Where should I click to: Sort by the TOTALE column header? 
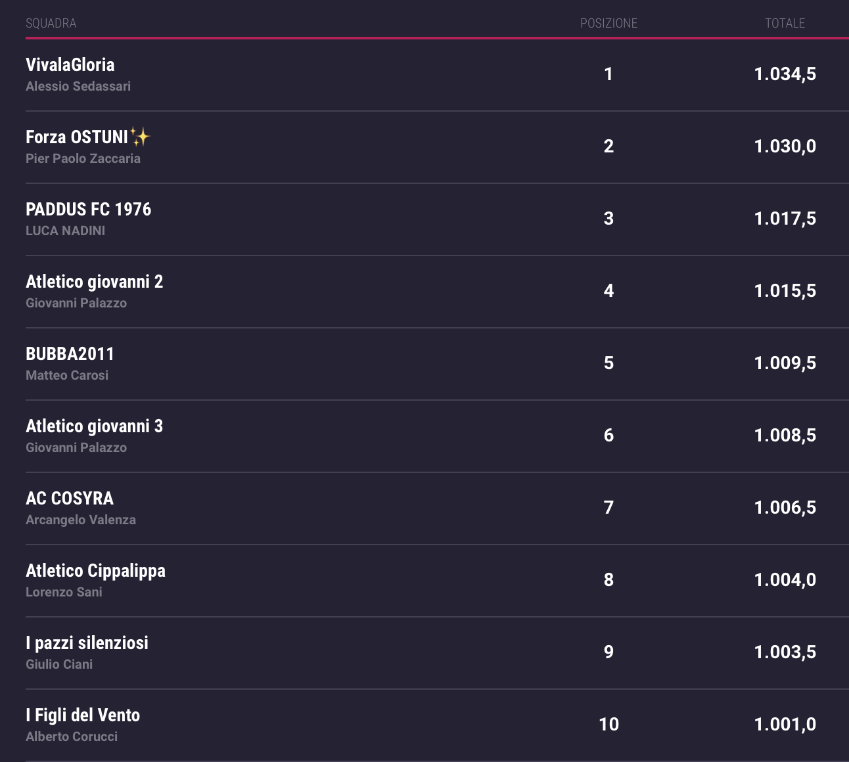pos(785,24)
